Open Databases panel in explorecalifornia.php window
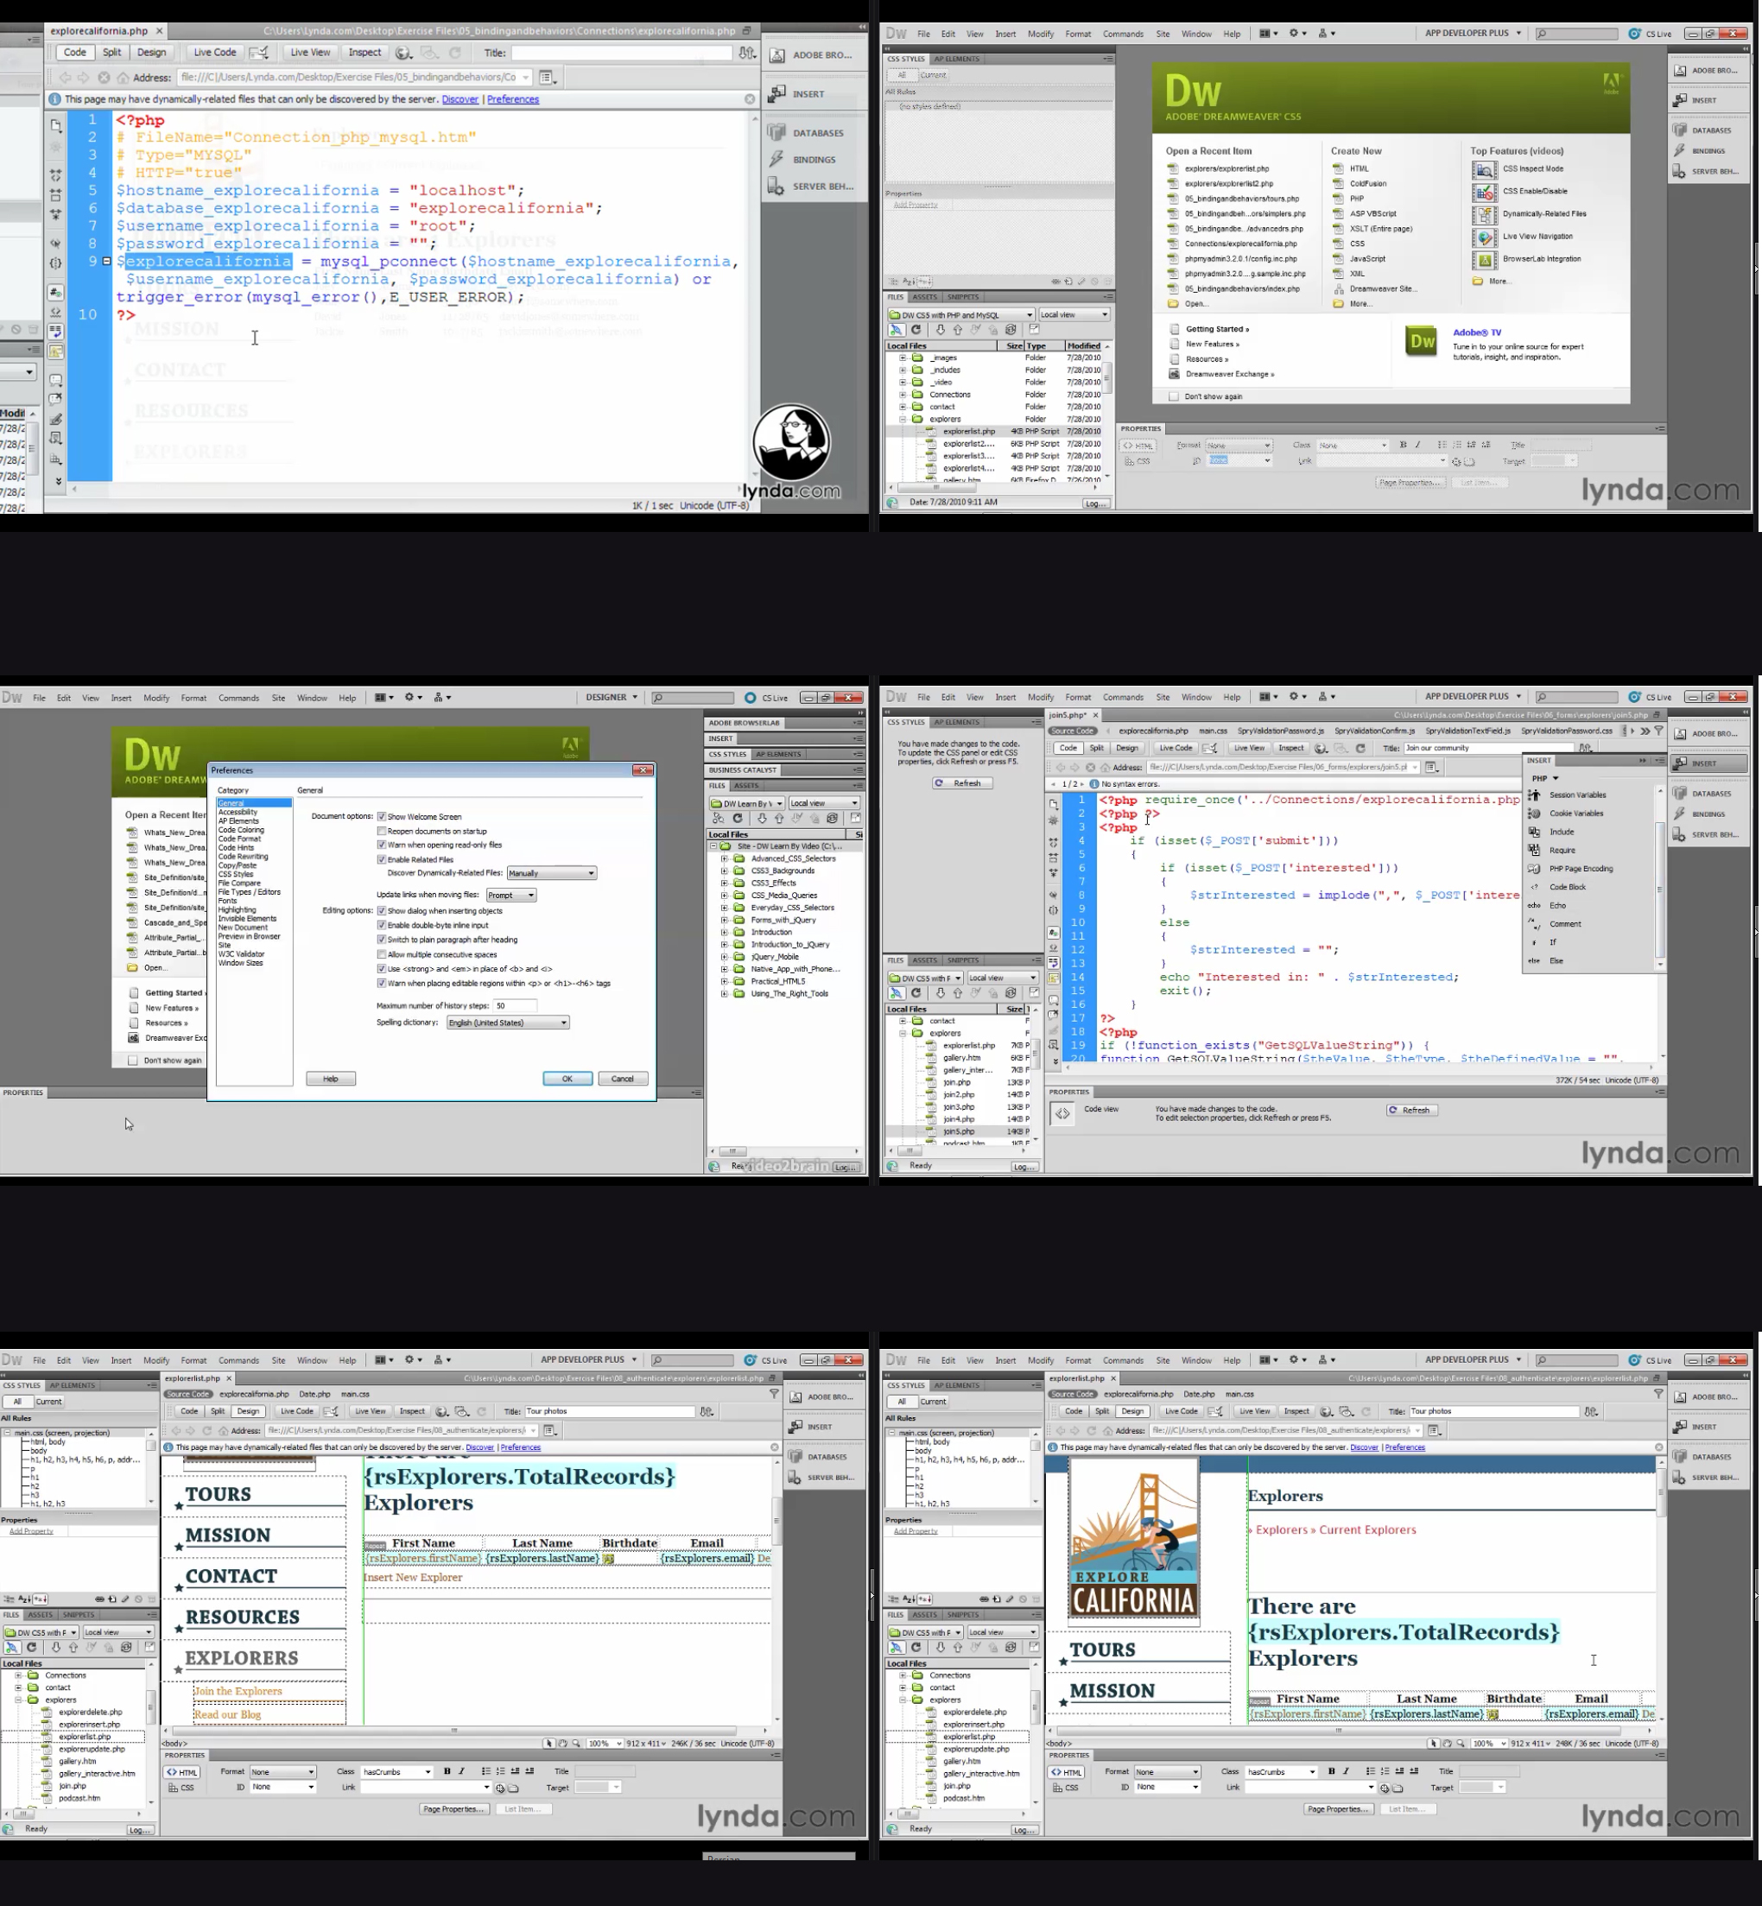 (807, 132)
